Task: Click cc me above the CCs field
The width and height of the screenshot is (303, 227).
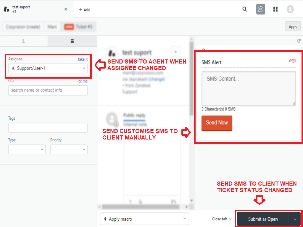Action: [83, 81]
